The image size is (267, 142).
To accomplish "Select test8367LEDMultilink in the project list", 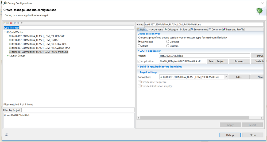I will pyautogui.click(x=18, y=116).
